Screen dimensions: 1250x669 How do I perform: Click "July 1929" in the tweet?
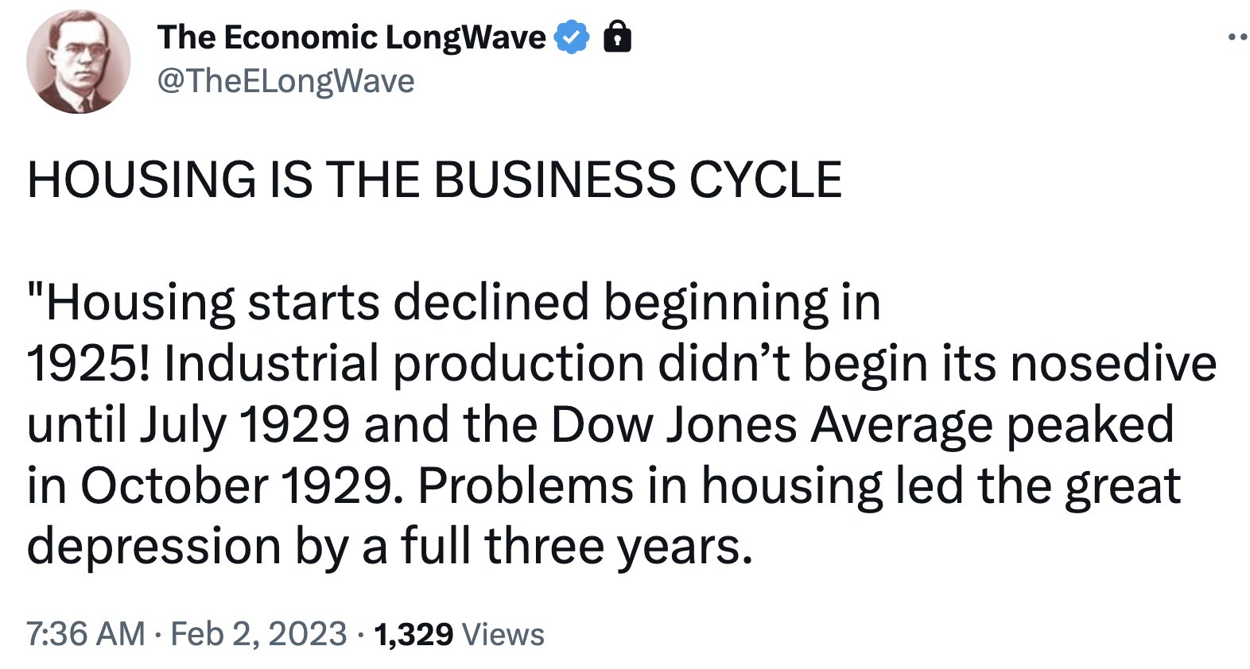coord(245,426)
